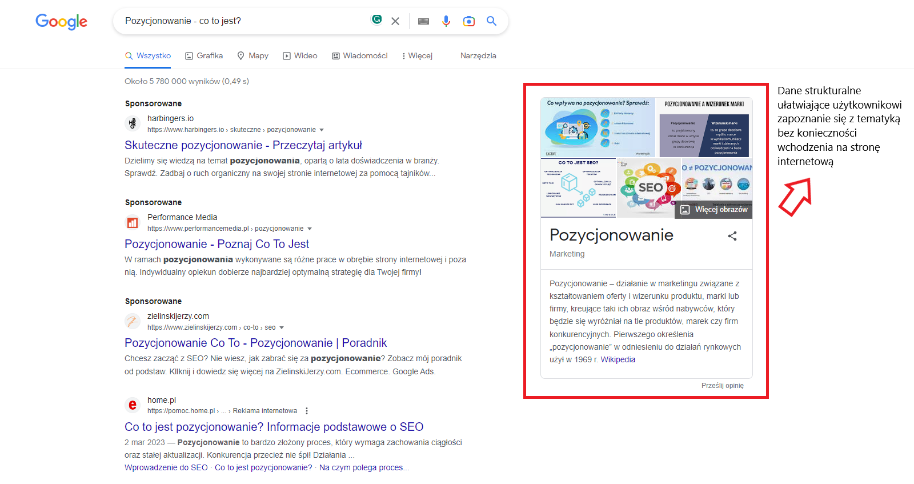Screen dimensions: 914x484
Task: Click 'Około 5 780 000 wyników' result stats
Action: point(187,81)
